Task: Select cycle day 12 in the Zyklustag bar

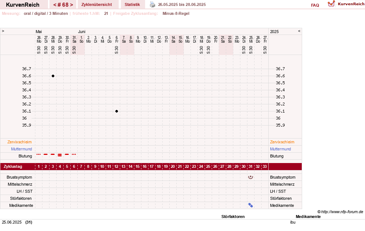Action: 116,167
